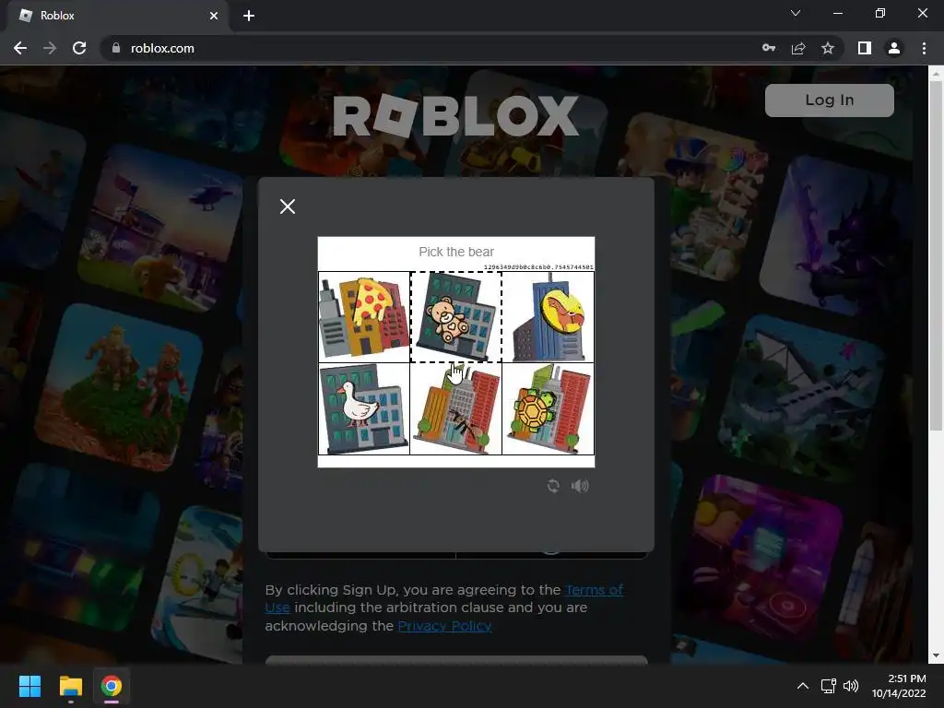Select the turtle picture tile
Screen dimensions: 944x708
click(548, 408)
